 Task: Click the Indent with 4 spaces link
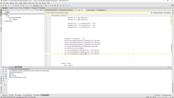coord(158,13)
